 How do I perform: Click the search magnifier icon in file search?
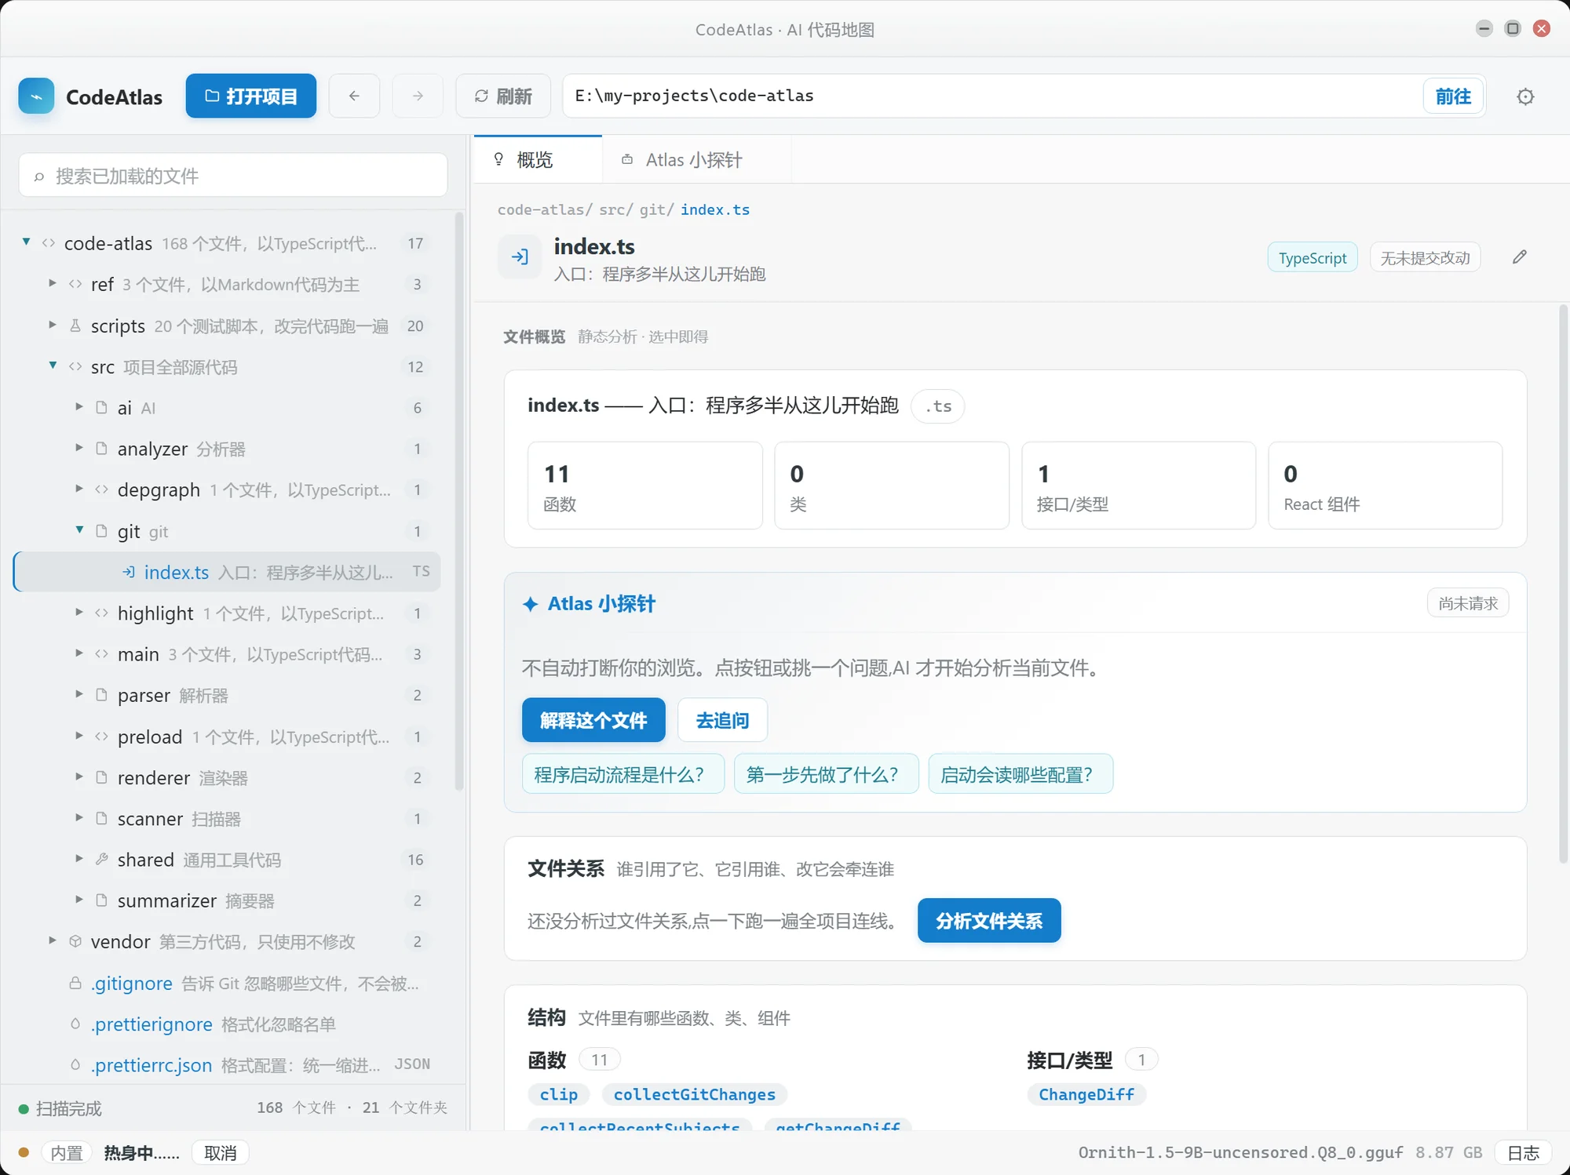[x=38, y=176]
